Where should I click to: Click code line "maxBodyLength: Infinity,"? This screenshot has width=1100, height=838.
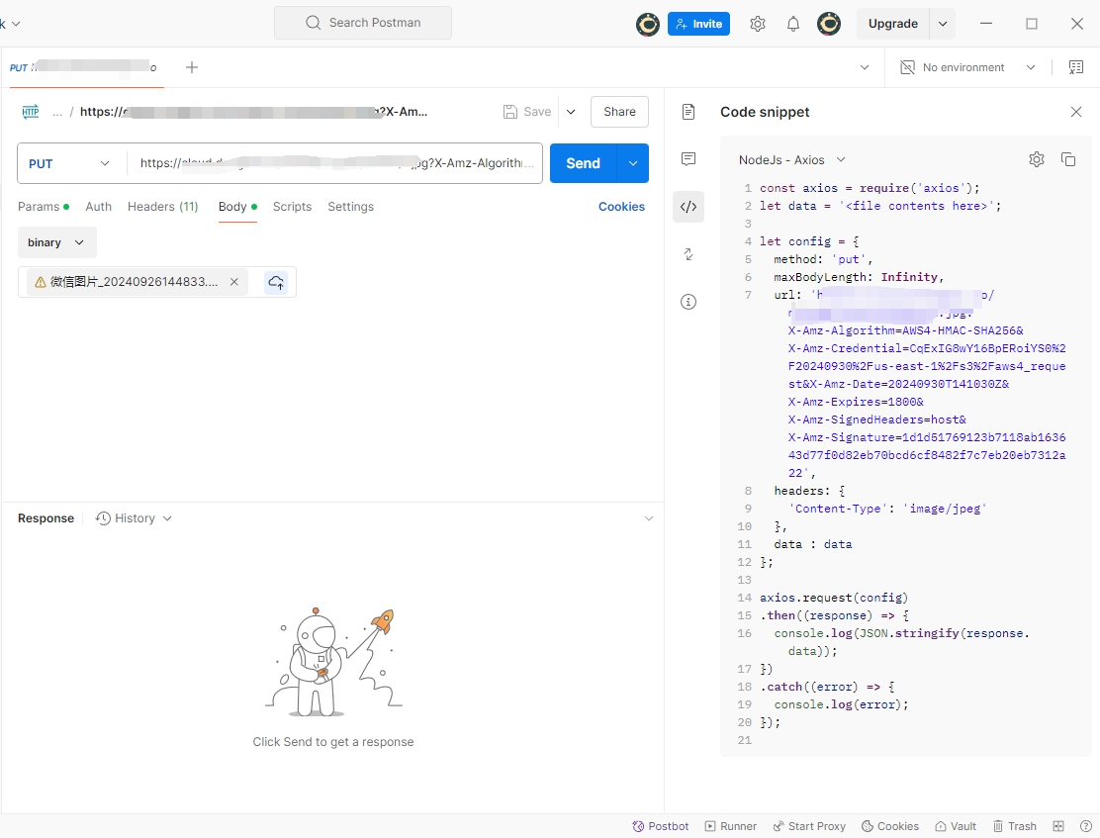(x=859, y=277)
